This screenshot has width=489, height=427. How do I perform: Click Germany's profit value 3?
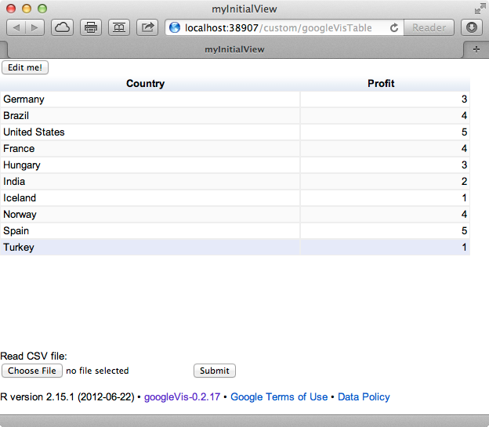point(464,100)
